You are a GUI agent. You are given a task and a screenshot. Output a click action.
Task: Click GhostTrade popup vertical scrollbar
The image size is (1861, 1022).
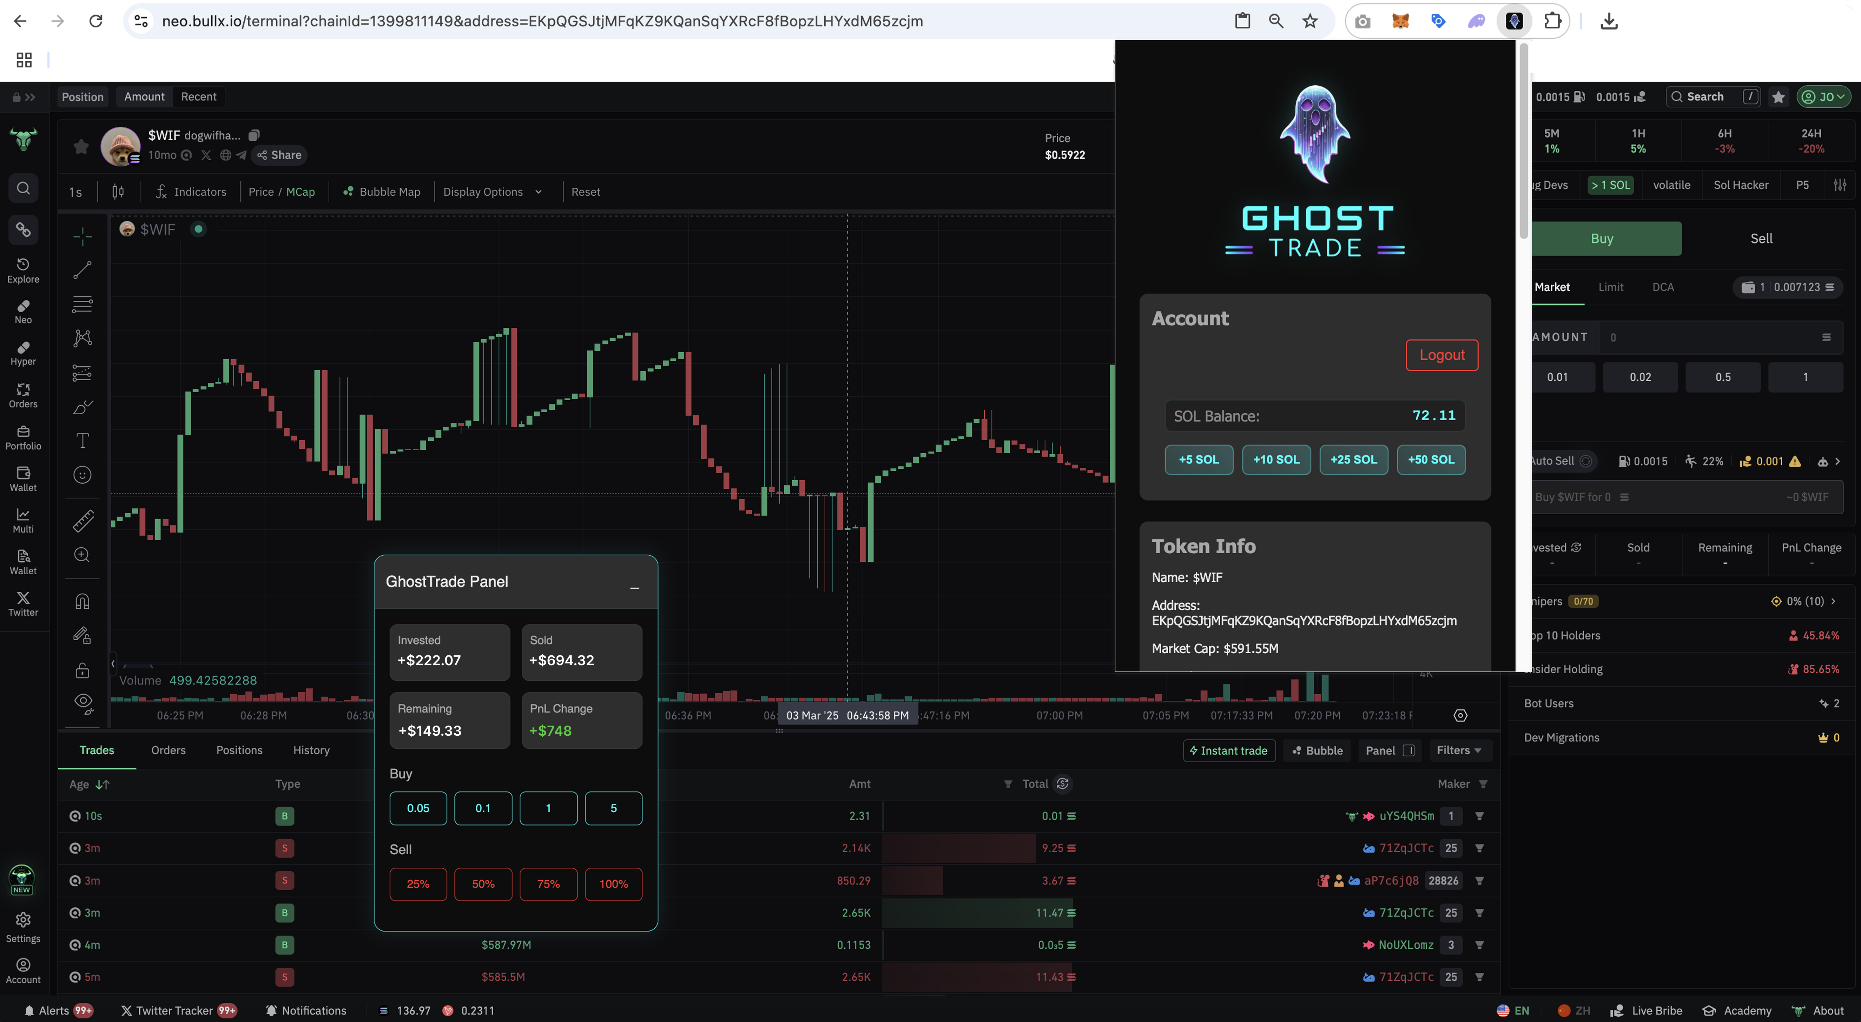[x=1524, y=141]
